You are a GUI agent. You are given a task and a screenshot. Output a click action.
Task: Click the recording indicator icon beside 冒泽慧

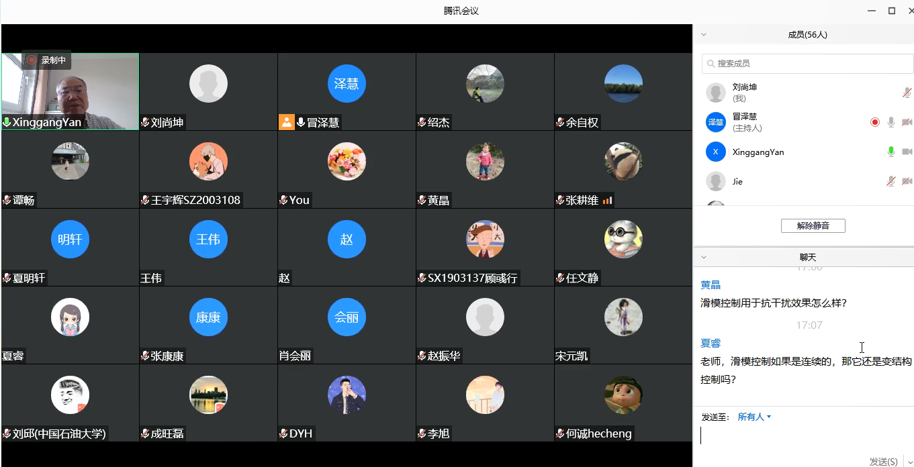tap(874, 122)
